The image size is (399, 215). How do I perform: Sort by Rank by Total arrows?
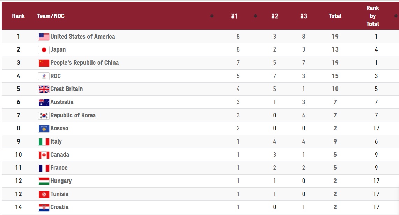point(396,16)
